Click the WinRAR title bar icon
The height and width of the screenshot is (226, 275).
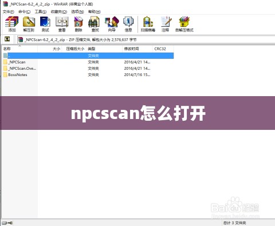coord(5,4)
